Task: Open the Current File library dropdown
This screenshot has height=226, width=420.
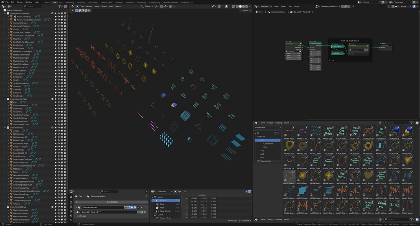Action: pos(267,127)
